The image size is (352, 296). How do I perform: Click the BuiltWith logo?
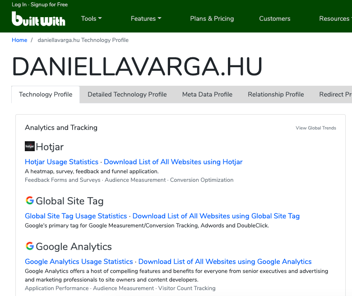pos(38,18)
